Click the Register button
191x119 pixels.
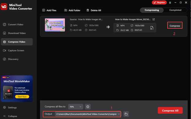[x=159, y=2]
